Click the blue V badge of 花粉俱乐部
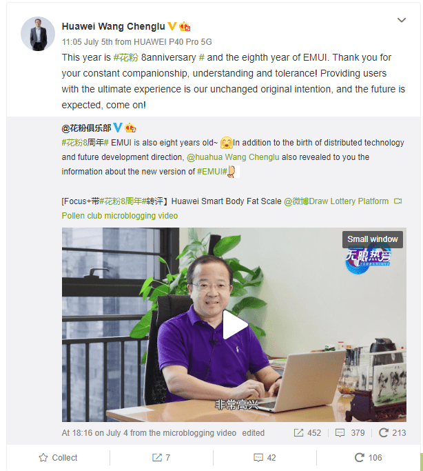The image size is (423, 471). 118,128
